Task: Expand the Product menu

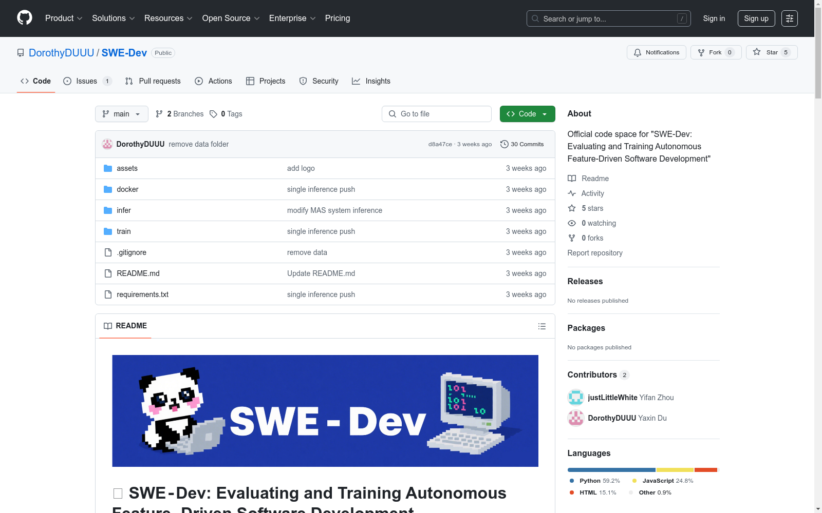Action: click(x=64, y=18)
